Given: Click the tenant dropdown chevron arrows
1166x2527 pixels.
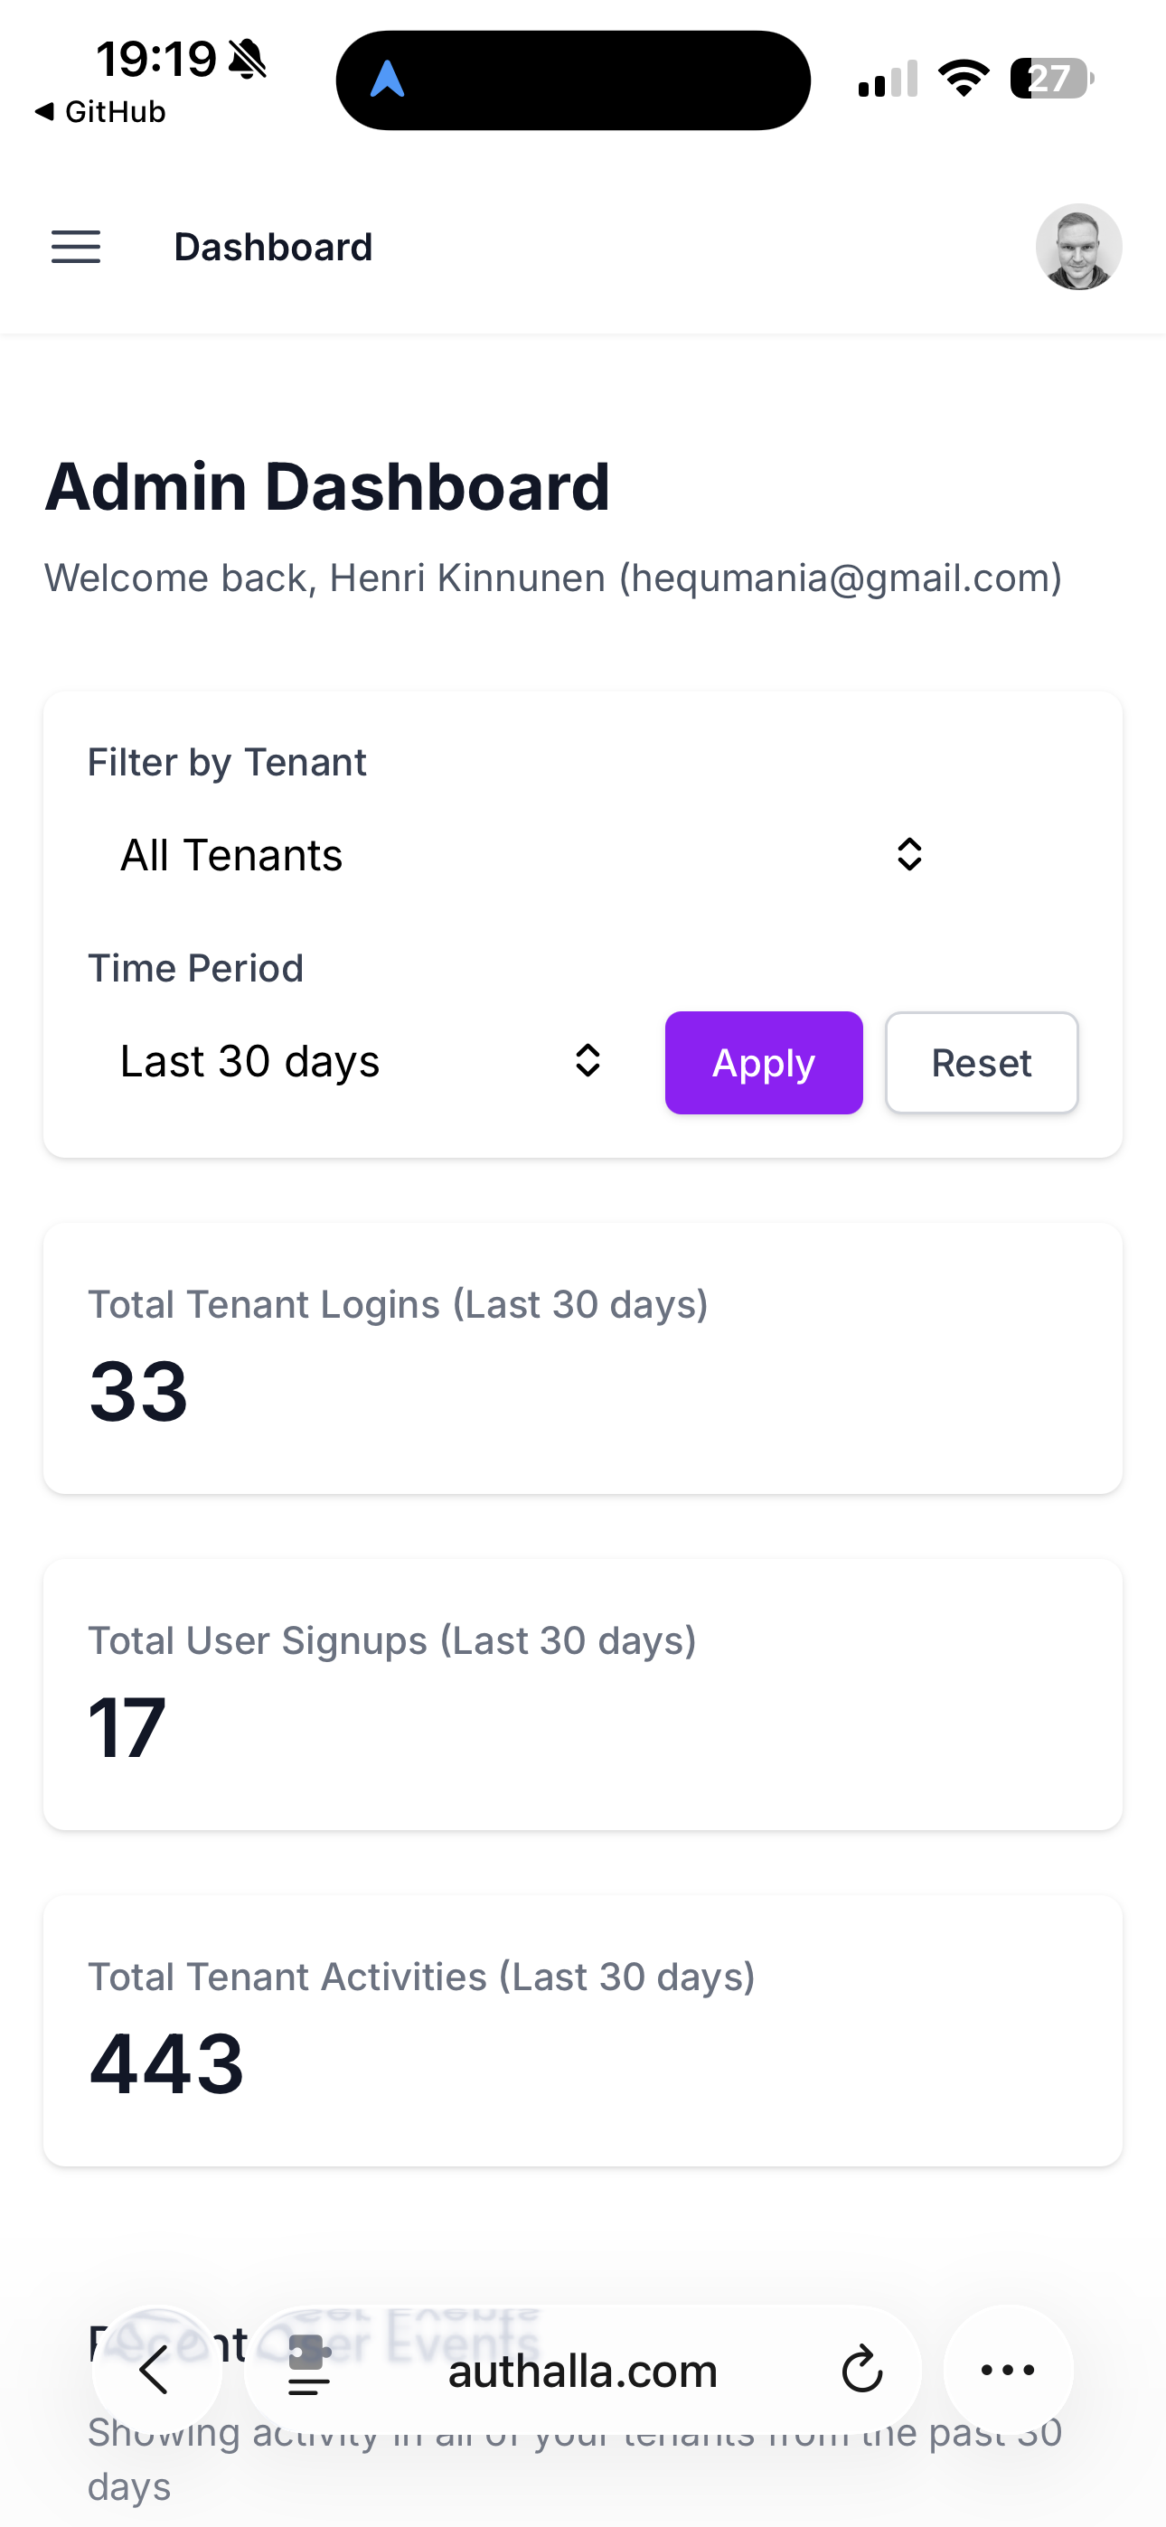Looking at the screenshot, I should [x=909, y=854].
